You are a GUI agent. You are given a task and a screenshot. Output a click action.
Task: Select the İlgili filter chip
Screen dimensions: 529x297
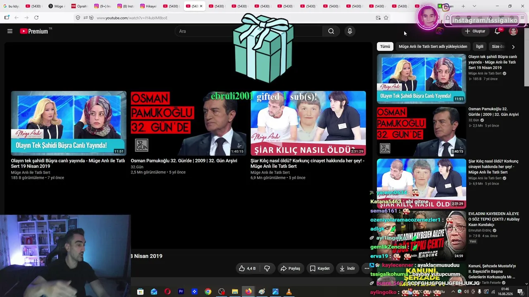[x=479, y=47]
